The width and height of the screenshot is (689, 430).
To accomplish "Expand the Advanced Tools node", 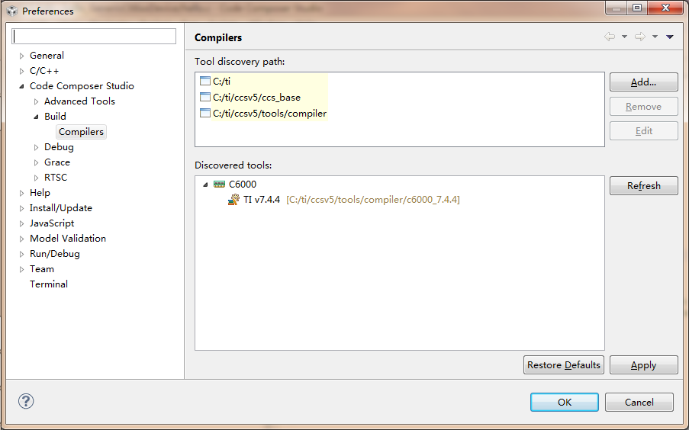I will 36,101.
